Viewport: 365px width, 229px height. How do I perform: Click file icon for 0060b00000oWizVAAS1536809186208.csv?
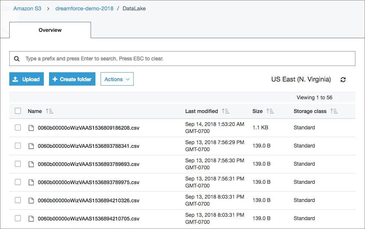coord(32,128)
